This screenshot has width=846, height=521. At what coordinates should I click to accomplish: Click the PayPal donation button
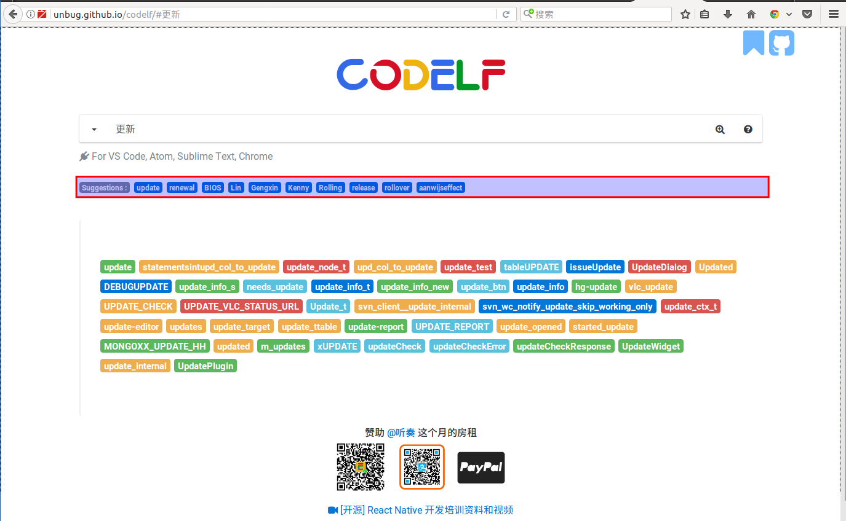tap(481, 468)
